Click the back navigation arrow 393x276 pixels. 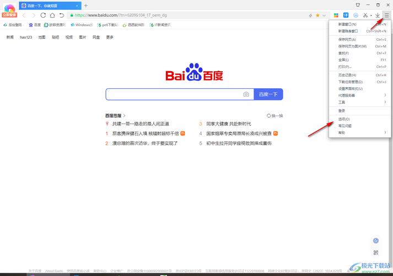point(24,15)
